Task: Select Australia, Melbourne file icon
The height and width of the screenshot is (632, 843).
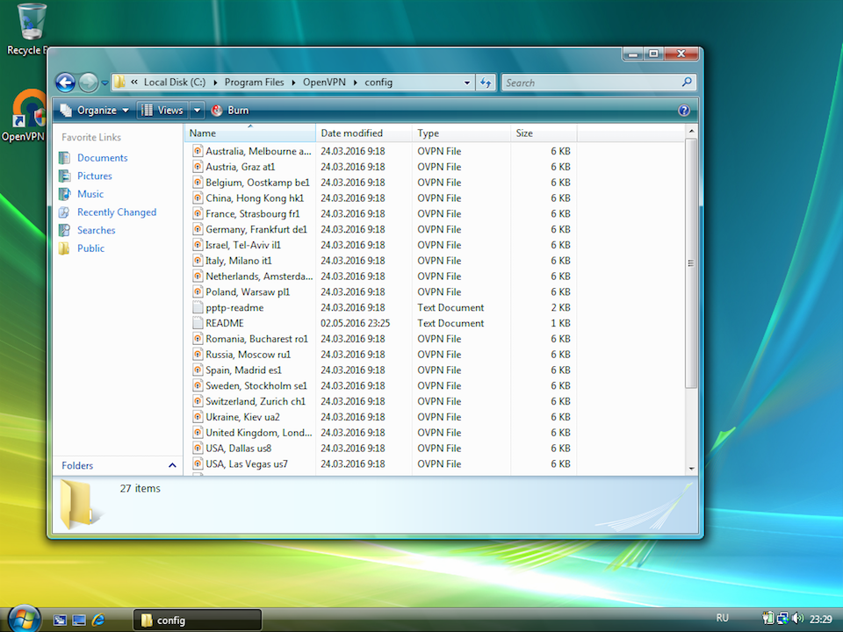Action: [x=198, y=151]
